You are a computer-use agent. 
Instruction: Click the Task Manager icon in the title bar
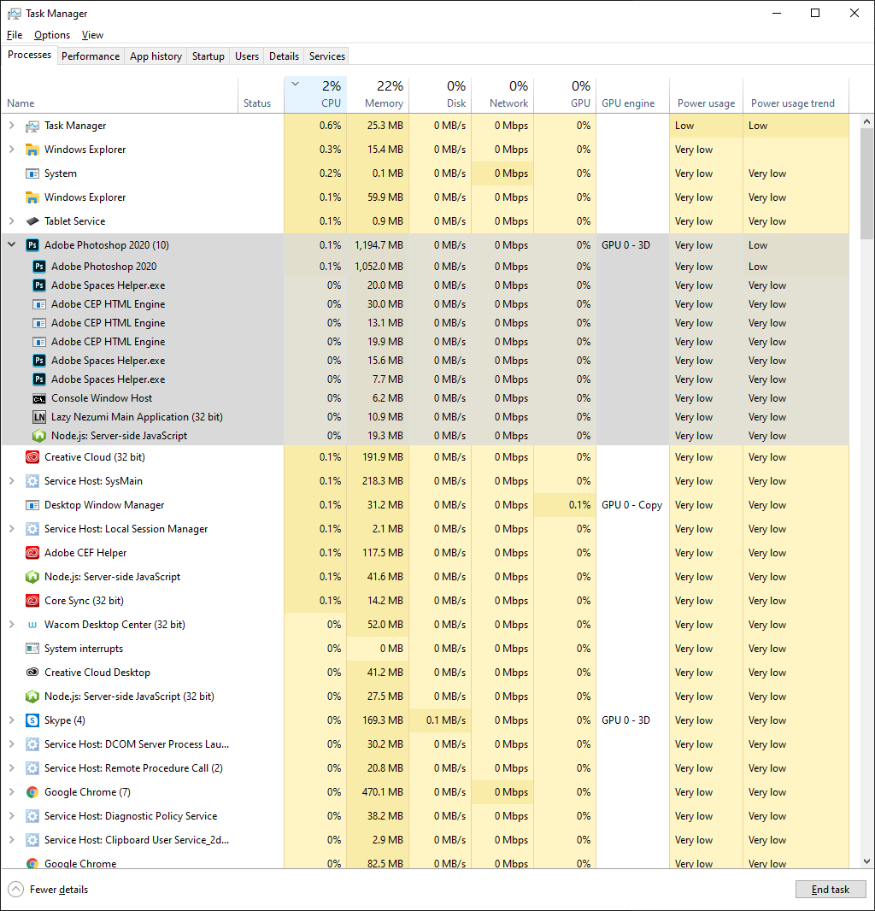(x=14, y=13)
